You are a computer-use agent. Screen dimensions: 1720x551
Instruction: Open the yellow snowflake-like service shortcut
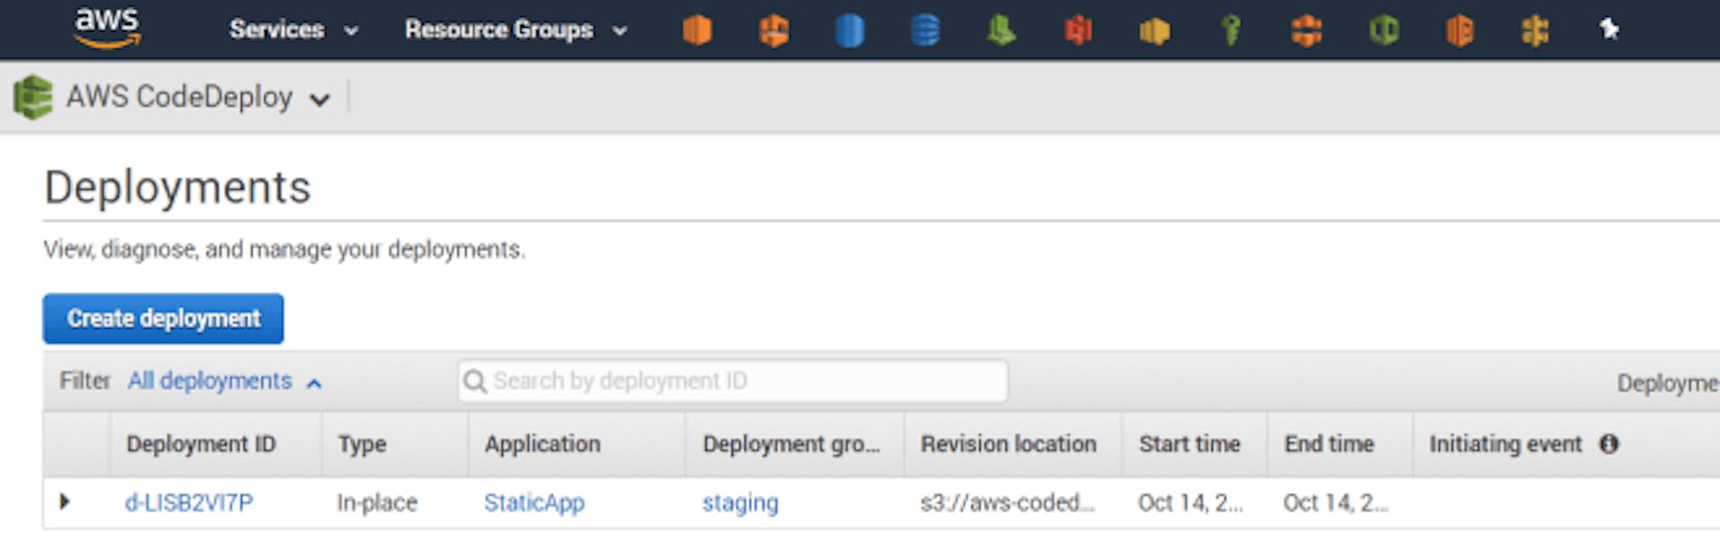pyautogui.click(x=1535, y=30)
